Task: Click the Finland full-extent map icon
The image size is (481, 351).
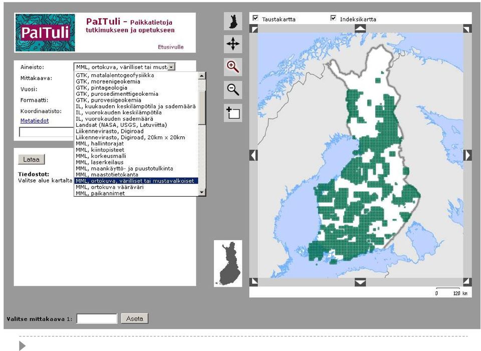Action: pos(233,21)
